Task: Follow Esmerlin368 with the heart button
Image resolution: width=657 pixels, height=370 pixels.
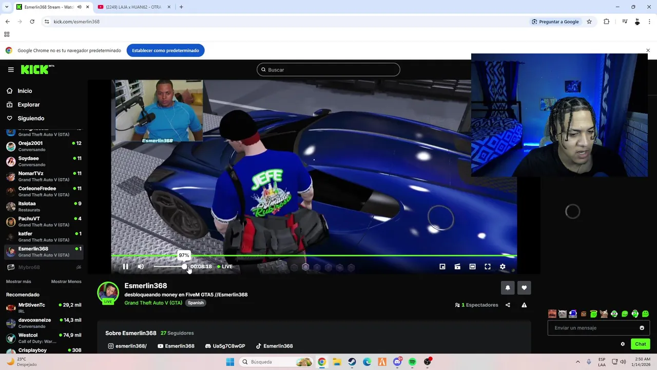Action: point(524,288)
